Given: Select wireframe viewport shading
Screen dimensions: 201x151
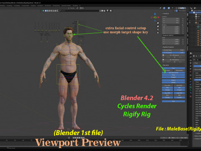Looking at the screenshot, I should [179, 8].
